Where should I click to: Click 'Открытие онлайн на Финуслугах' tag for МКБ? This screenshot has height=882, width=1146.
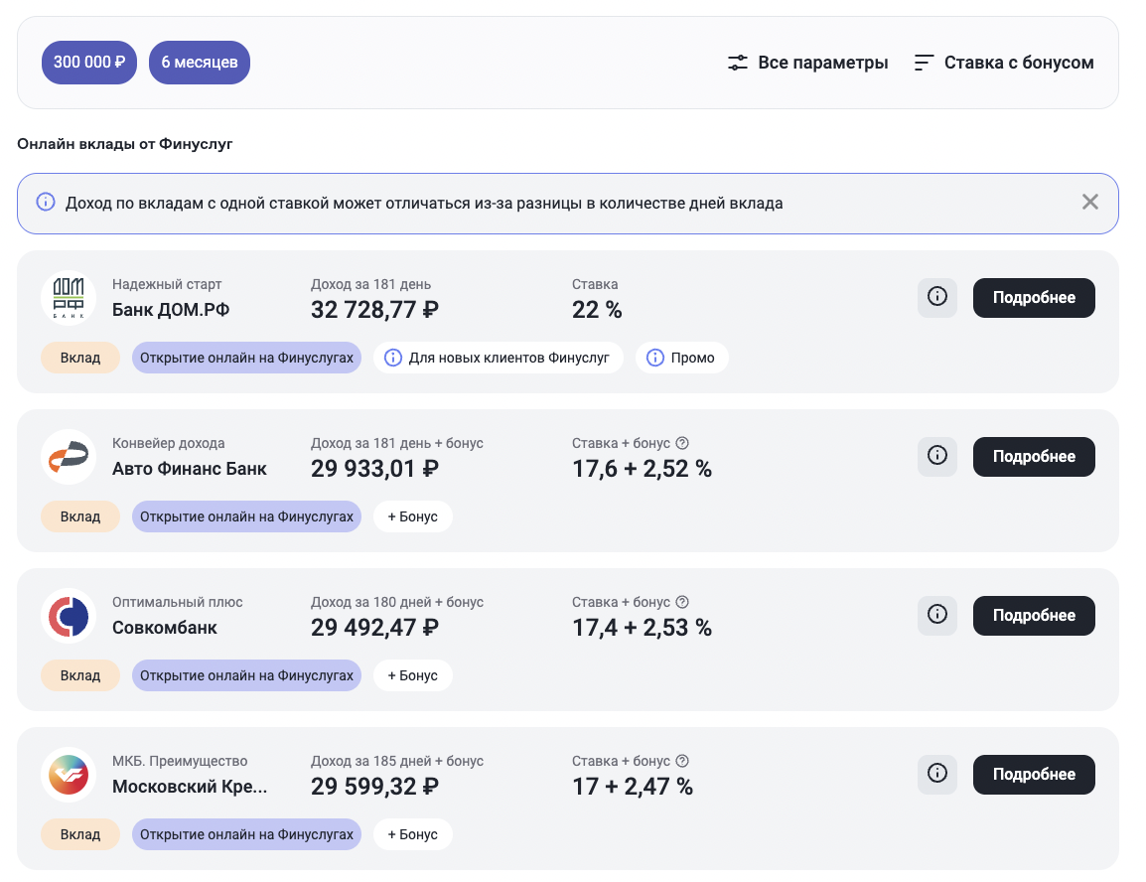[246, 834]
